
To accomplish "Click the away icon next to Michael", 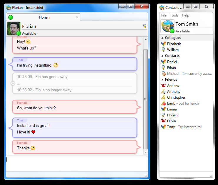I will coord(164,73).
